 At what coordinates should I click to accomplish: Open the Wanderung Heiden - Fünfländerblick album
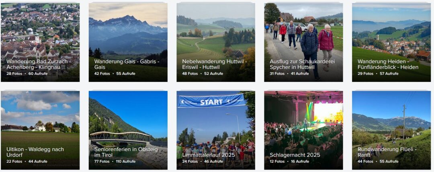pyautogui.click(x=391, y=42)
